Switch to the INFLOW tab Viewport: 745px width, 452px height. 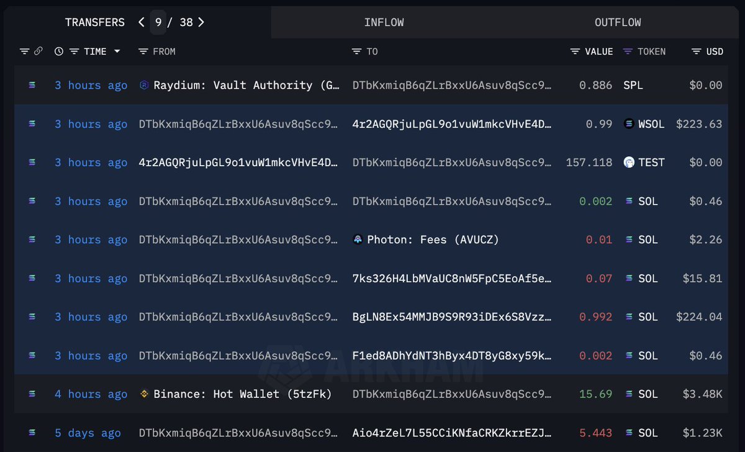click(x=384, y=22)
